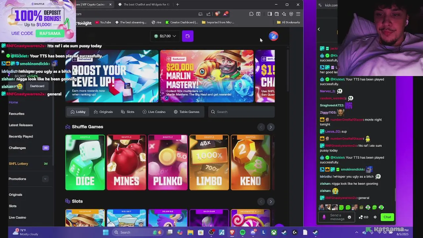This screenshot has width=423, height=238.
Task: Select the Slots category tab
Action: pyautogui.click(x=128, y=112)
